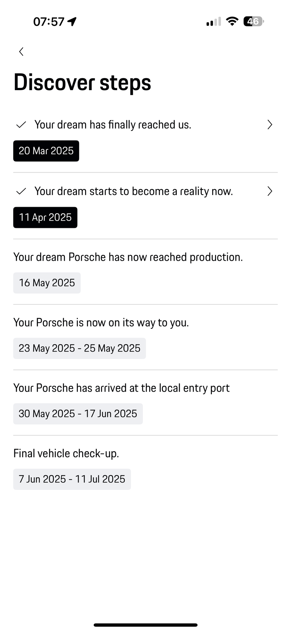Expand chevron for 'dream starts to become a reality'

coord(269,191)
